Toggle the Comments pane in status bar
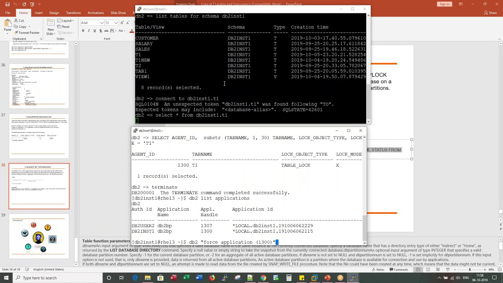The width and height of the screenshot is (503, 283). [x=399, y=270]
